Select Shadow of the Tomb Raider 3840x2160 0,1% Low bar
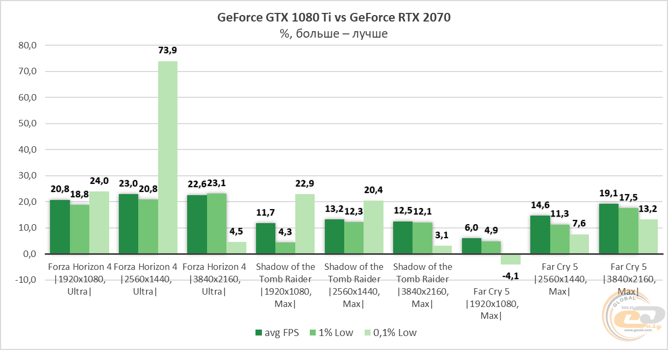This screenshot has width=668, height=350. [x=442, y=250]
